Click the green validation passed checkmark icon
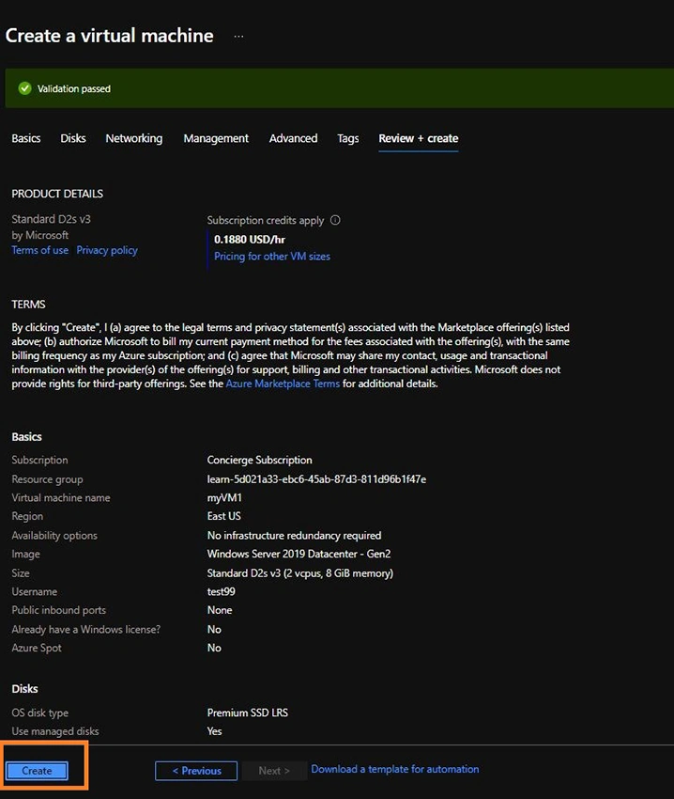This screenshot has width=674, height=799. (x=24, y=88)
